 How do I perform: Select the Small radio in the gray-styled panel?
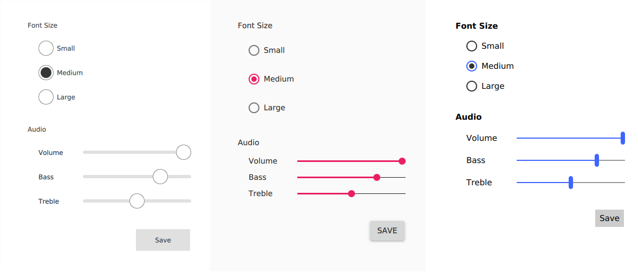click(x=46, y=48)
